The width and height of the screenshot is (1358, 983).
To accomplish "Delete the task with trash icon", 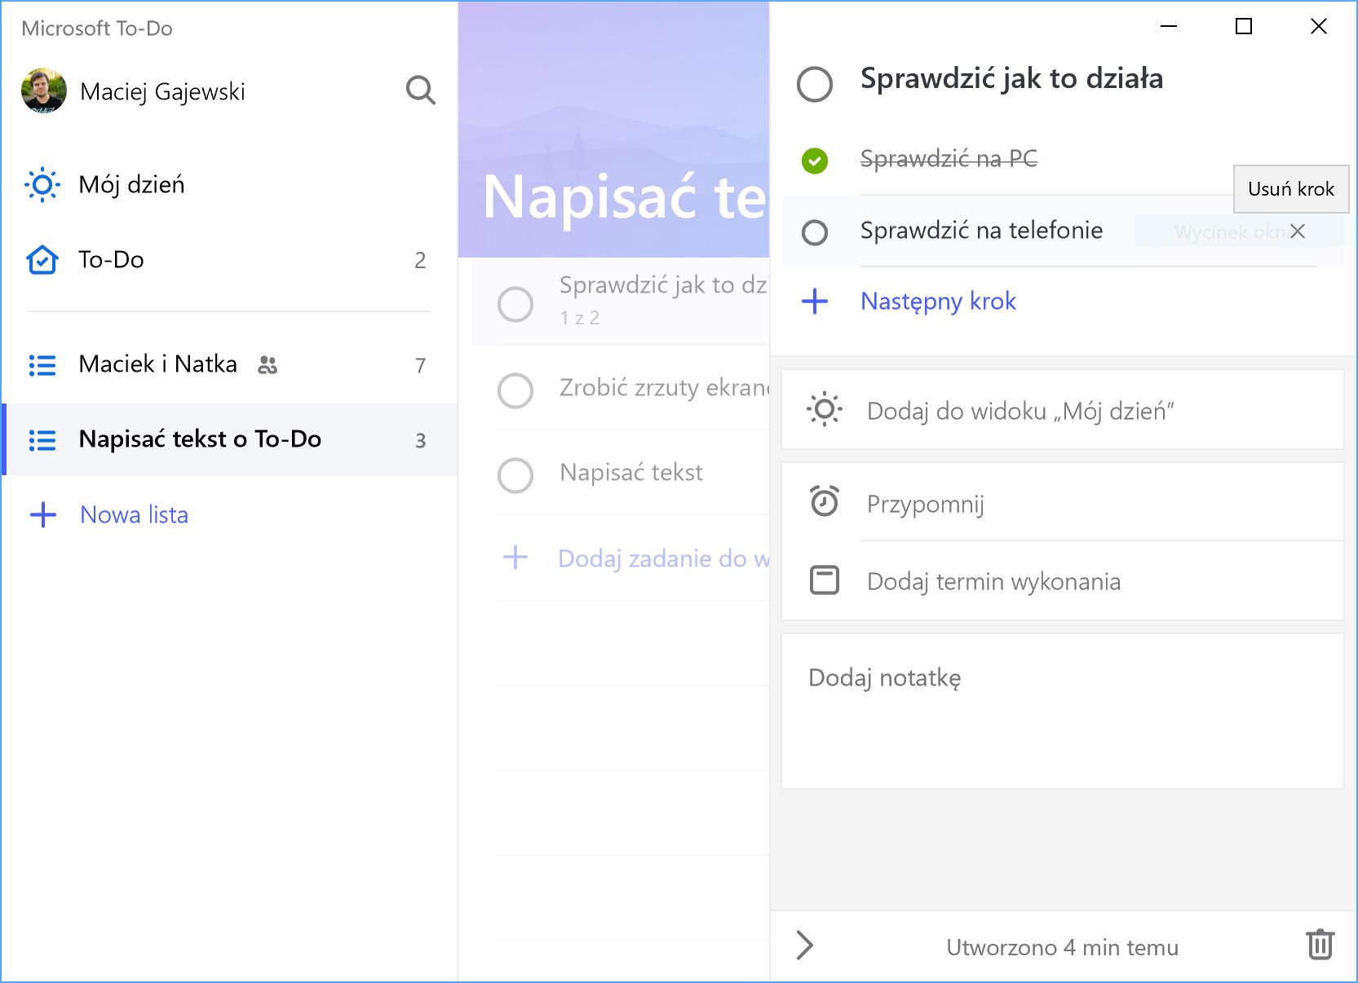I will click(x=1320, y=945).
